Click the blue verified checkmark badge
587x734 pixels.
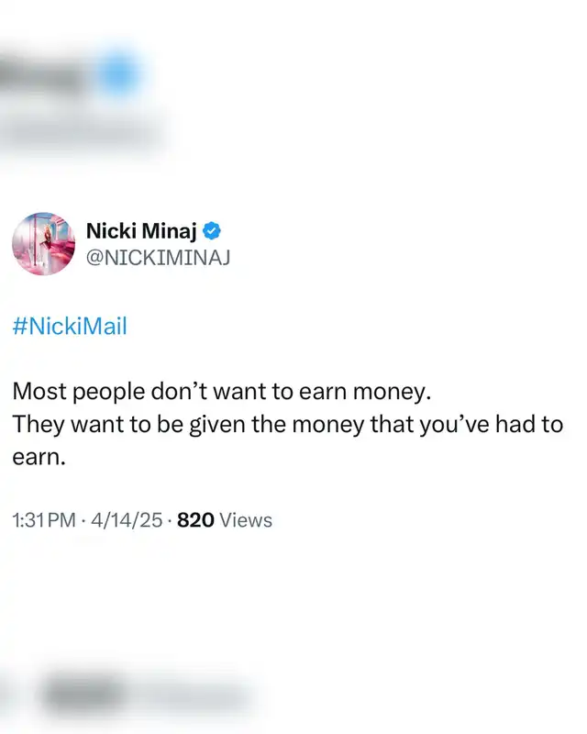pos(212,231)
